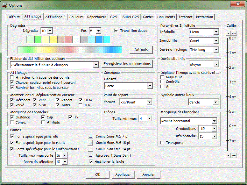The width and height of the screenshot is (247, 185).
Task: Pick the pink-red gradient swatch
Action: point(68,39)
